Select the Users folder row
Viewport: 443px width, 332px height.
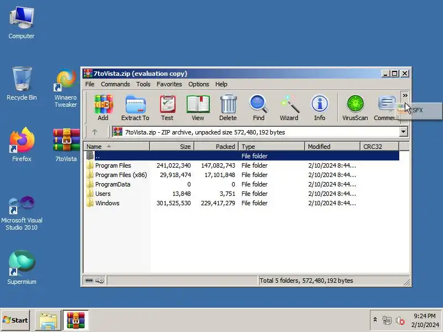pos(241,194)
